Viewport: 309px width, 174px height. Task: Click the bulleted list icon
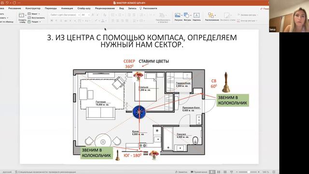coord(113,15)
